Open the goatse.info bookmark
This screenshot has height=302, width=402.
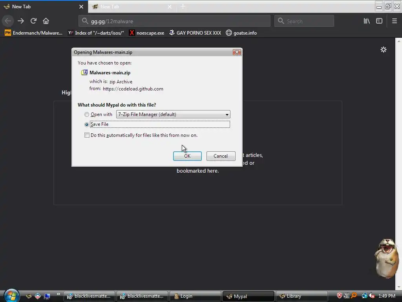[x=241, y=33]
